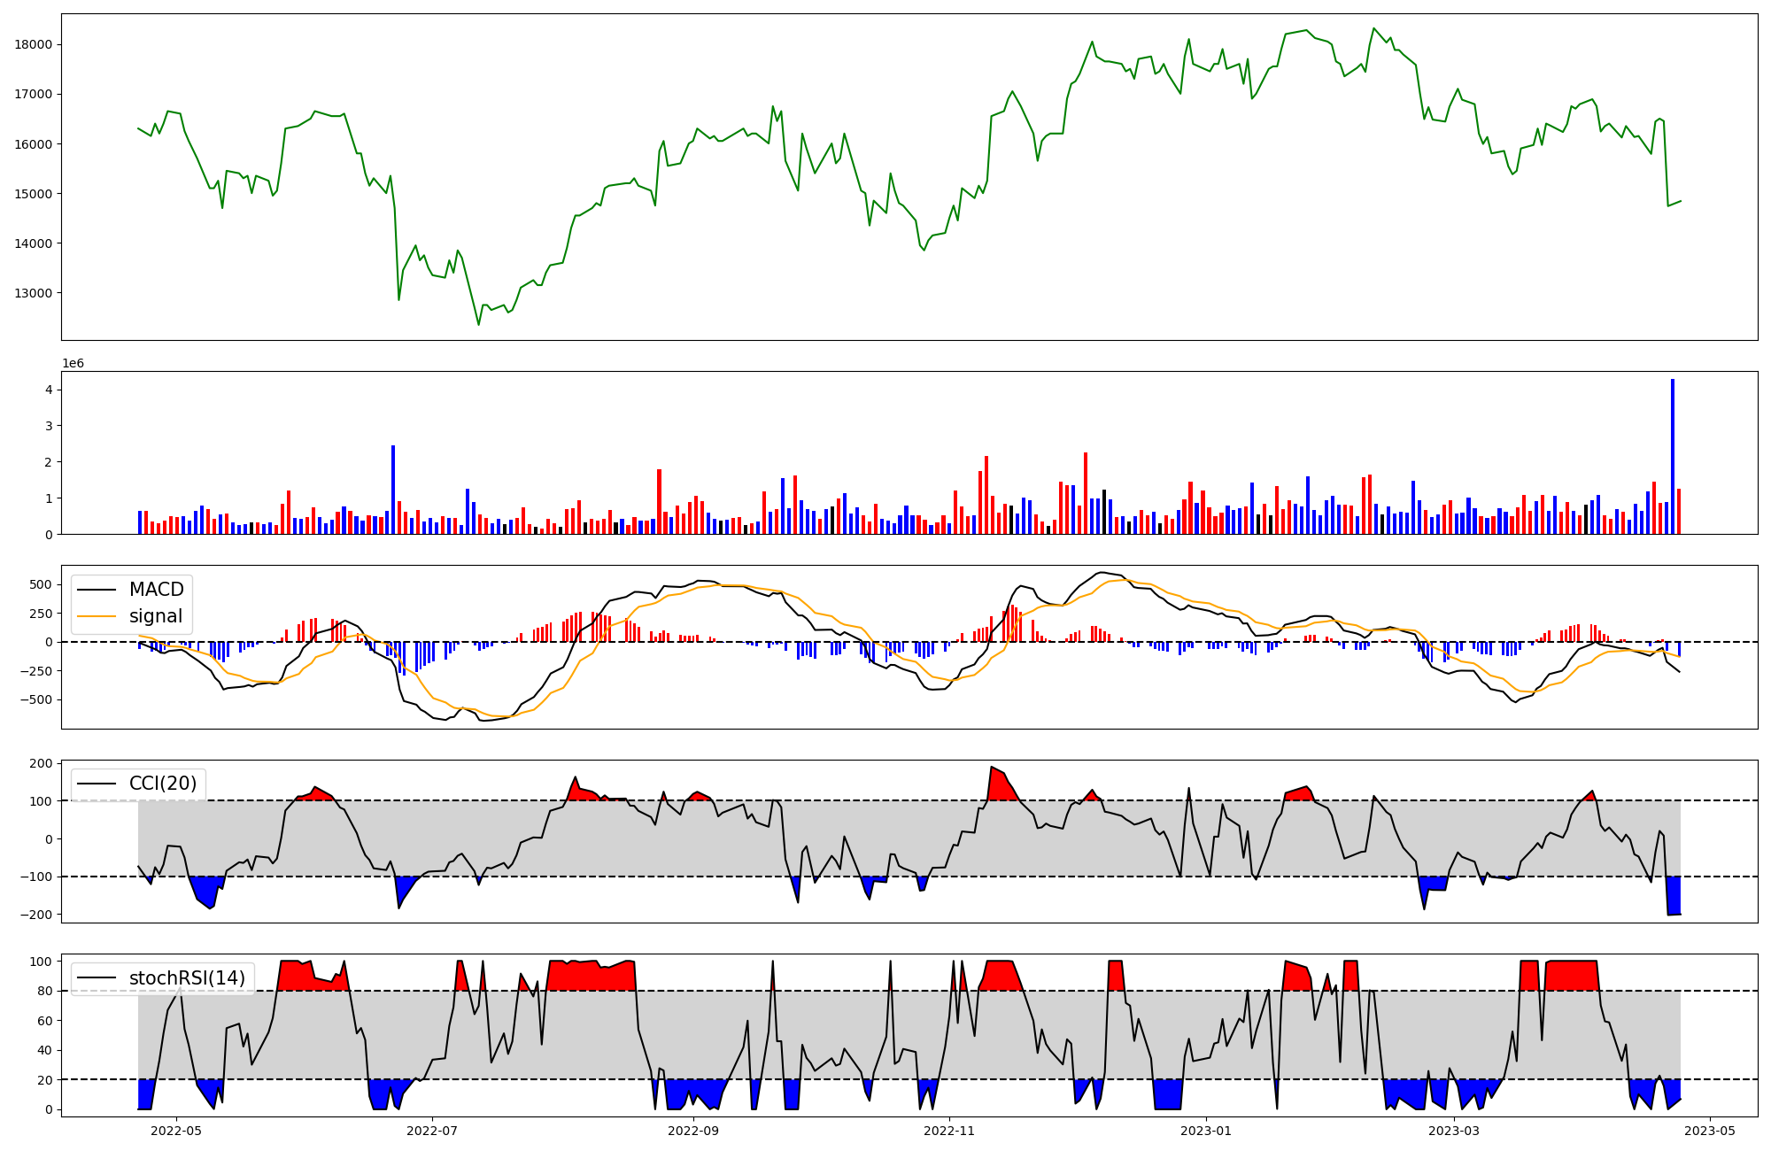Click the orange signal legend line swatch
Viewport: 1771px width, 1151px height.
point(96,616)
